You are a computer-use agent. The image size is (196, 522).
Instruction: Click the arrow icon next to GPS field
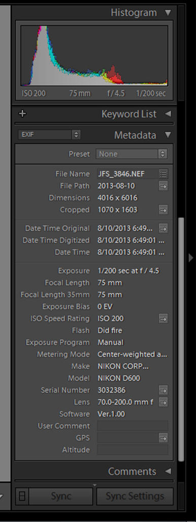[x=163, y=438]
